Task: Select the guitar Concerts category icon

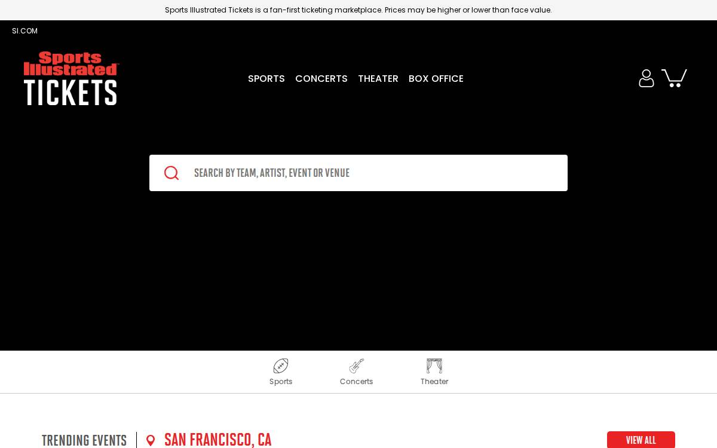Action: point(357,366)
